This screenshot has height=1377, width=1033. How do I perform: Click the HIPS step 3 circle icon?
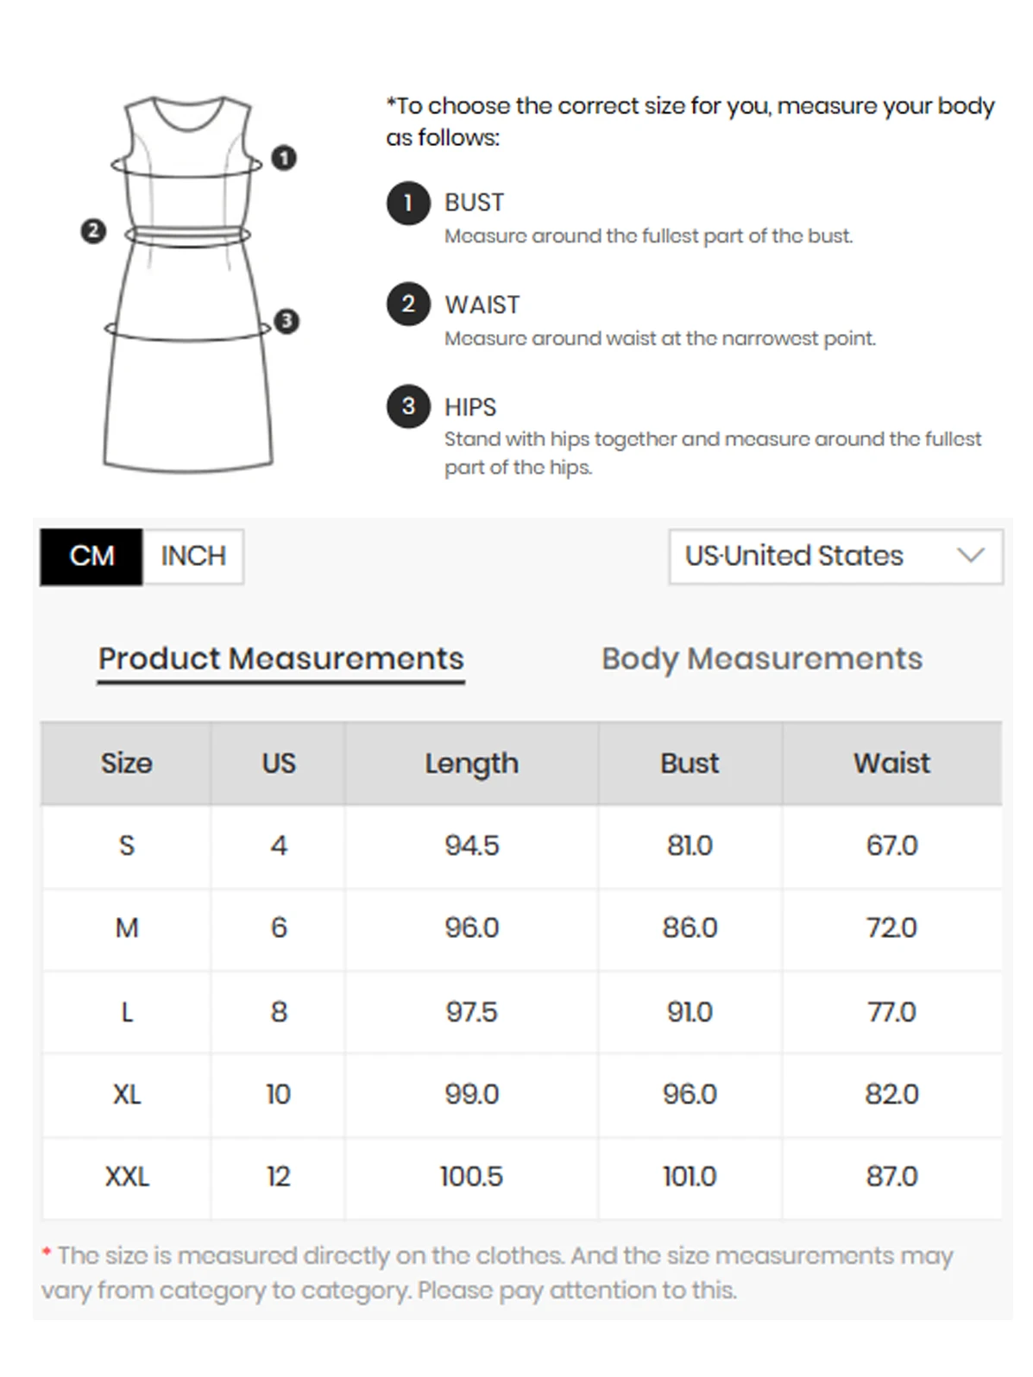click(x=408, y=406)
